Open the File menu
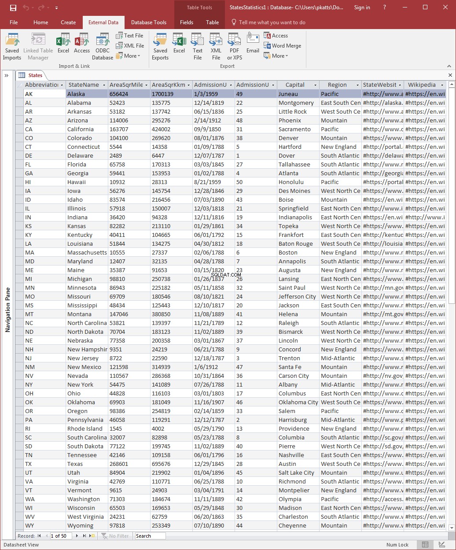 point(14,22)
